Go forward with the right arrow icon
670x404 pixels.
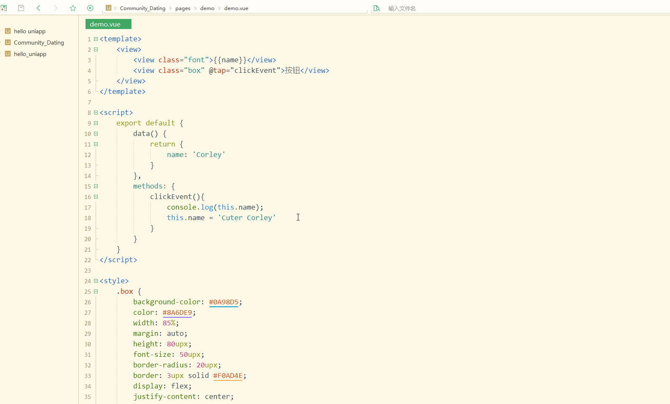tap(55, 8)
